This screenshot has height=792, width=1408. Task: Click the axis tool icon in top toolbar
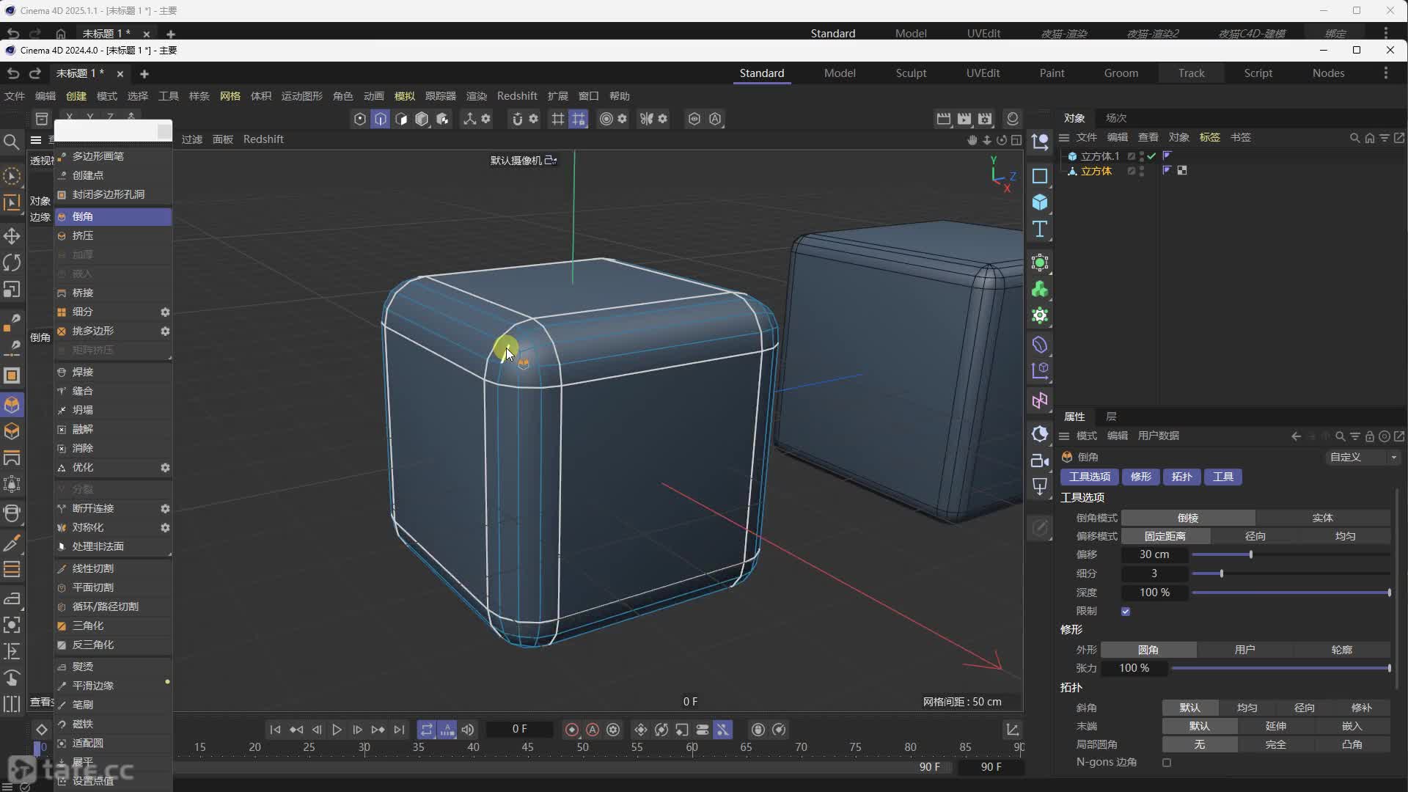pos(469,119)
